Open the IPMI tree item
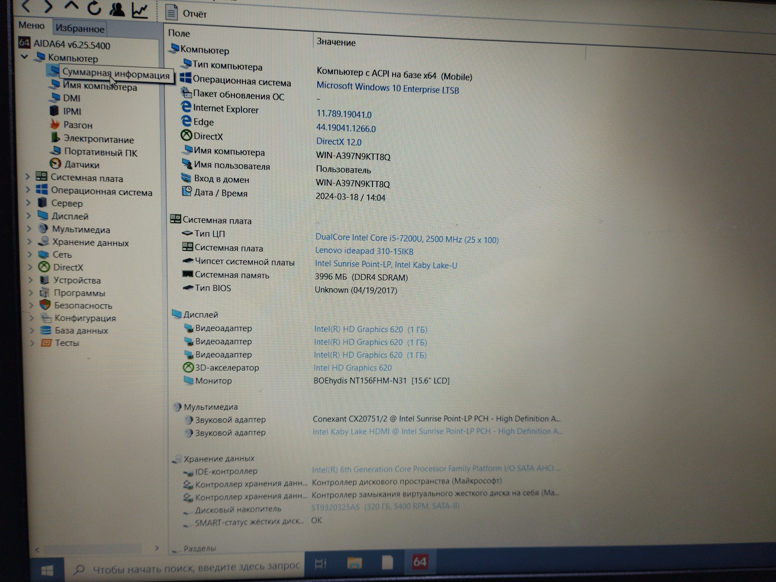The width and height of the screenshot is (776, 582). click(72, 112)
